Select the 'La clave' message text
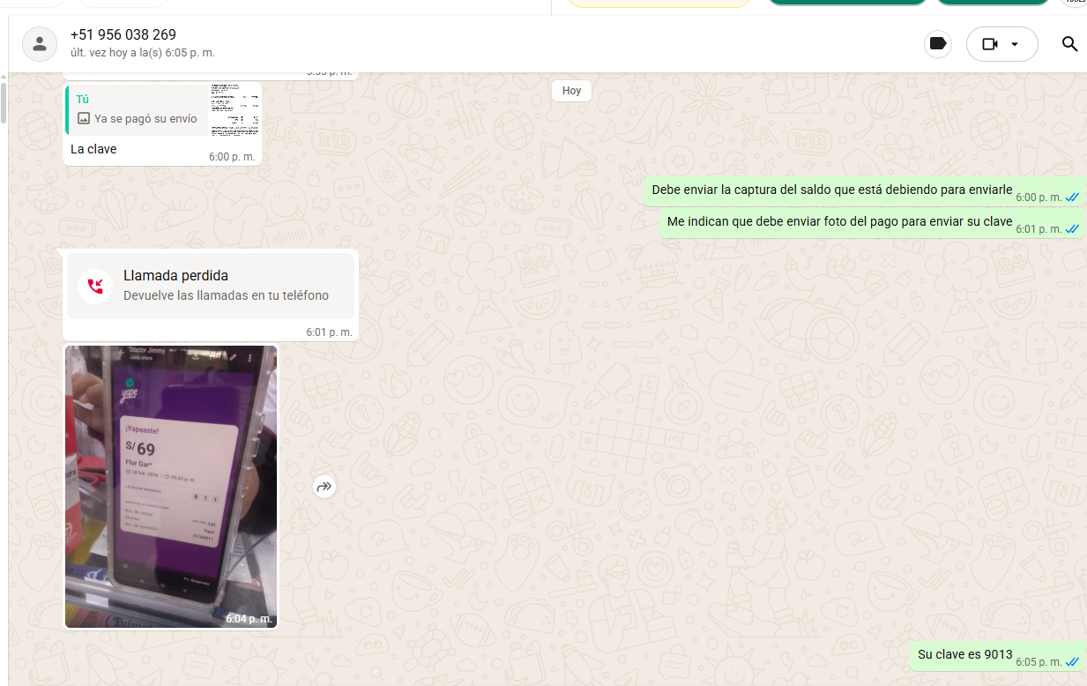The height and width of the screenshot is (686, 1087). 93,150
